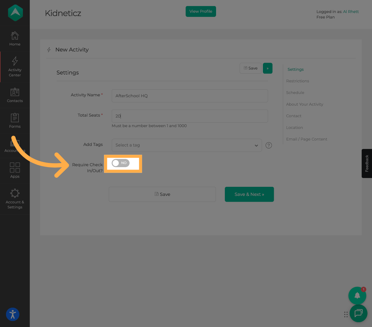372x327 pixels.
Task: Click the Save & Next button
Action: click(249, 194)
